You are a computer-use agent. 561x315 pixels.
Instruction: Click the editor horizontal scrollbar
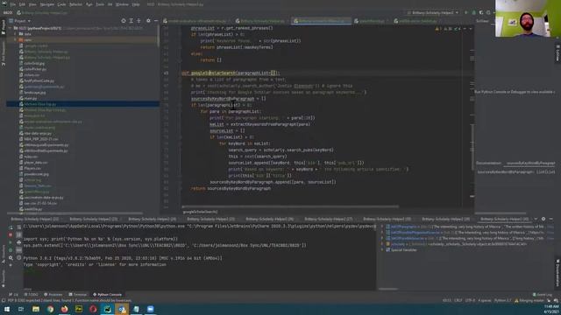tap(290, 206)
